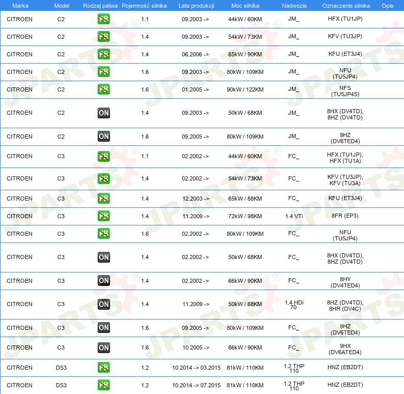
Task: Click the 8HZ (DV4TD), 8HR (DV4C) engine cell
Action: coord(345,306)
